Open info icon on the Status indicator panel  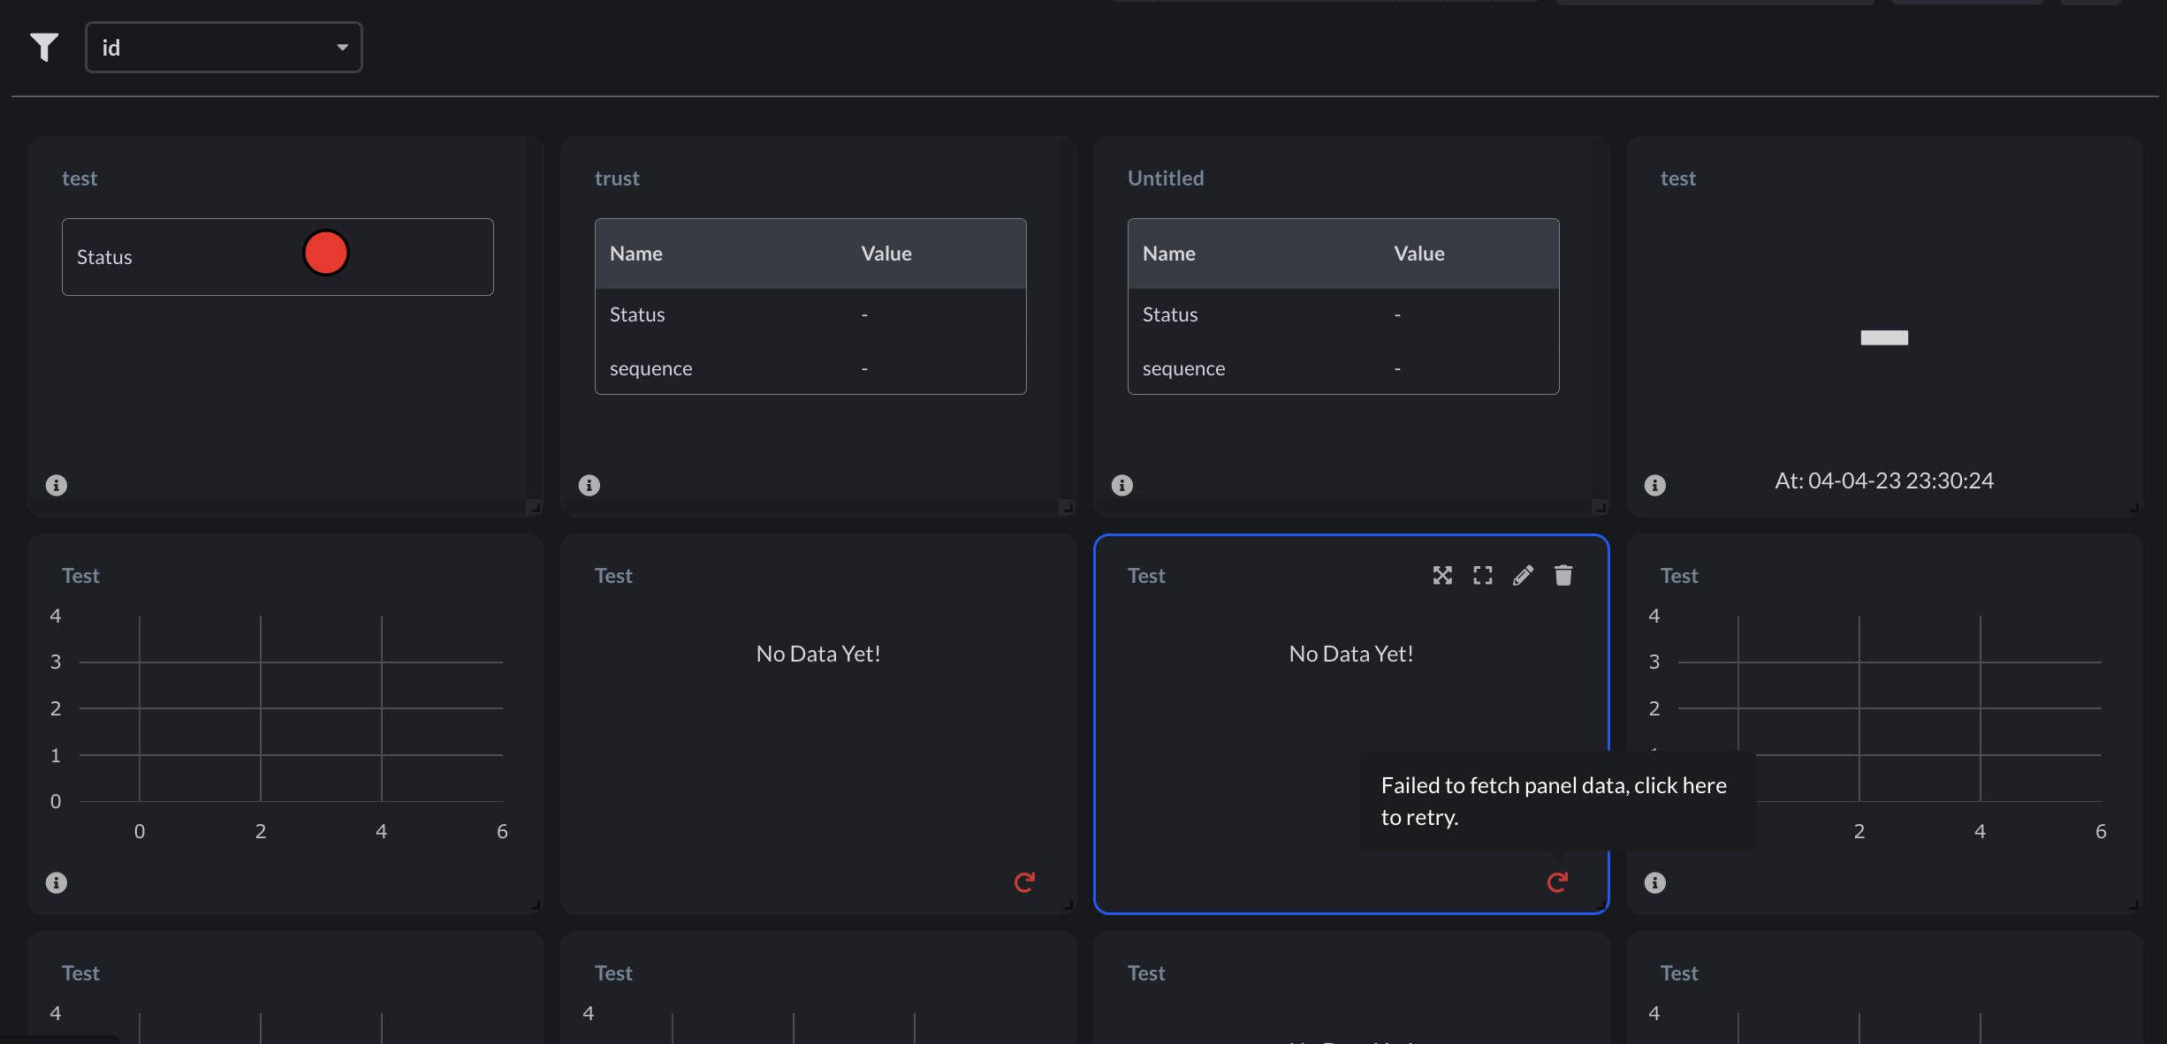pyautogui.click(x=57, y=485)
